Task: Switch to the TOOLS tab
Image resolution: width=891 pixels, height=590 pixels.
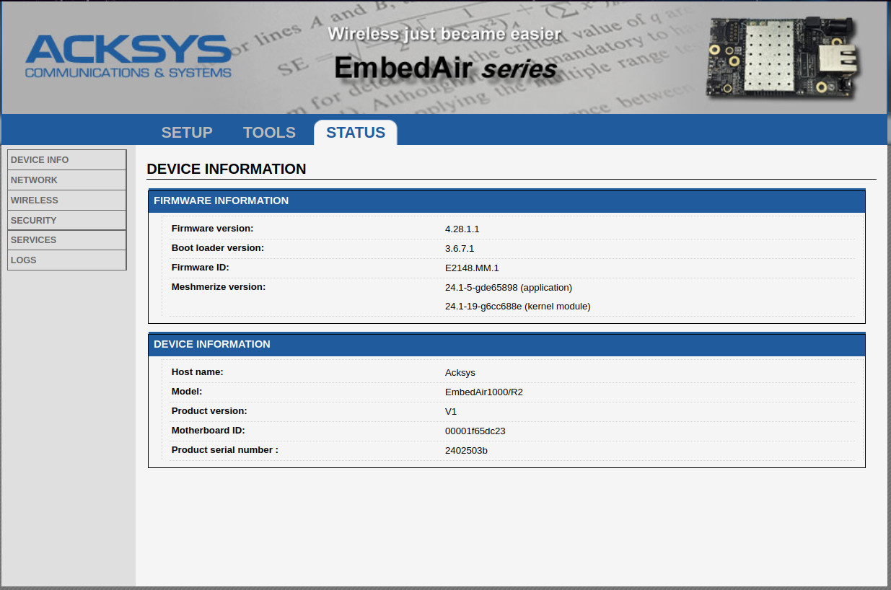Action: [269, 133]
